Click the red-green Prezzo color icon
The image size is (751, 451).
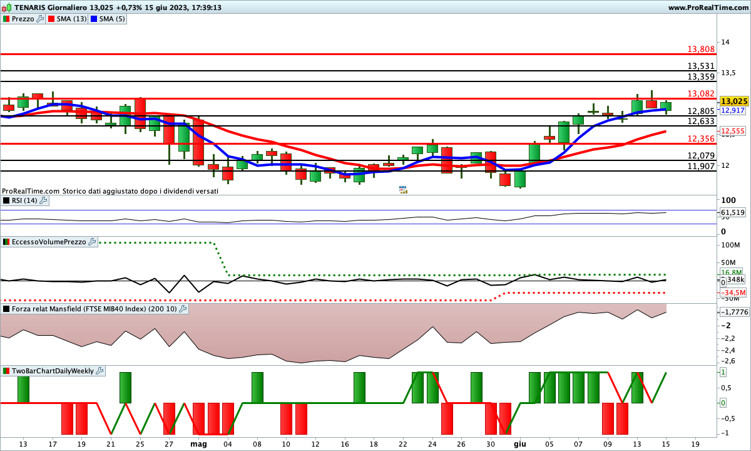pos(6,19)
